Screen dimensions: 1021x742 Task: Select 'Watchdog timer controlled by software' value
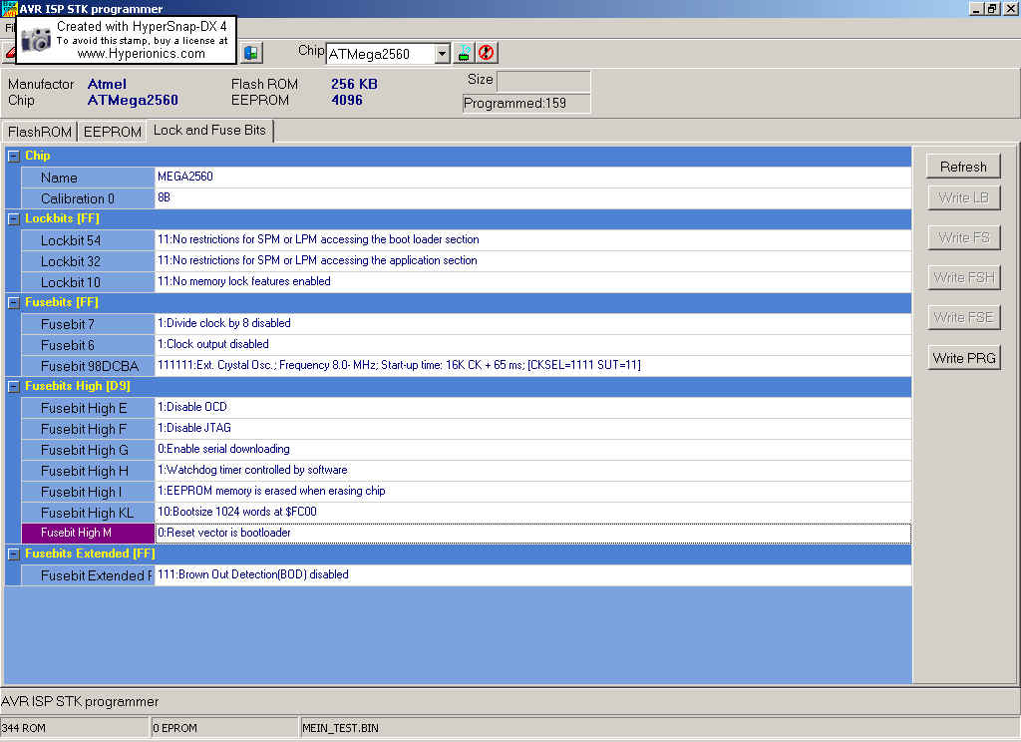[532, 470]
